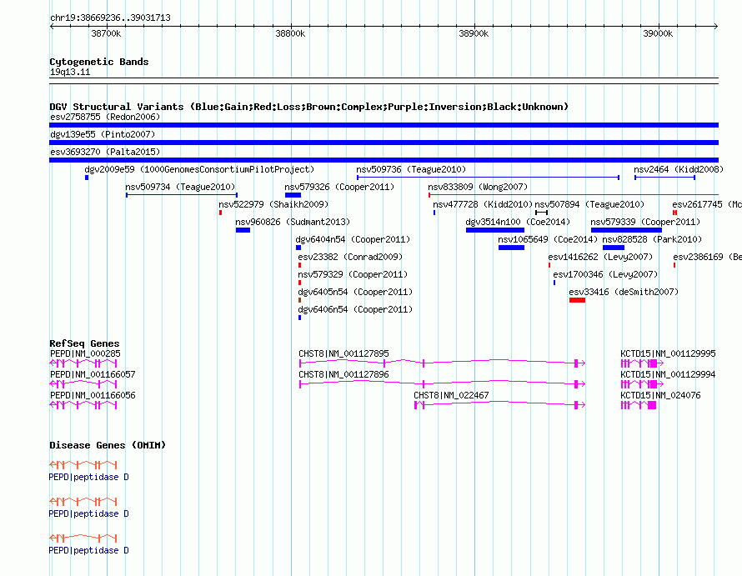Click the KCTD15|NM_001129995 gene label
Screen dimensions: 742x576
coord(668,353)
